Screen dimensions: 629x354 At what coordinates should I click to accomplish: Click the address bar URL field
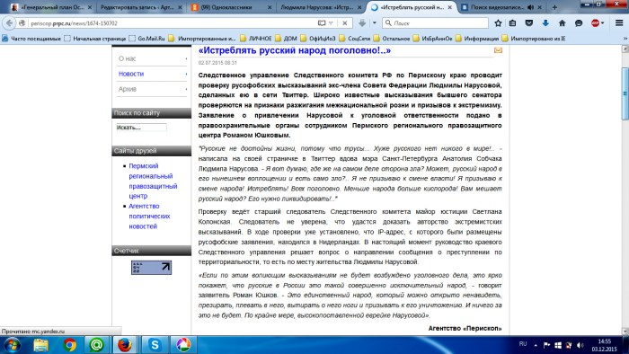tap(173, 23)
